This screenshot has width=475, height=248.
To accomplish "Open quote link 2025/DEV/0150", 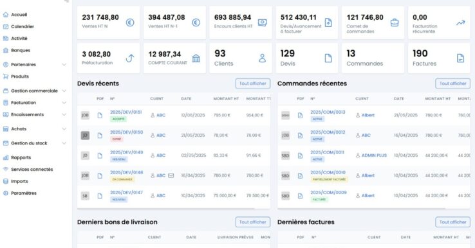I will (127, 132).
